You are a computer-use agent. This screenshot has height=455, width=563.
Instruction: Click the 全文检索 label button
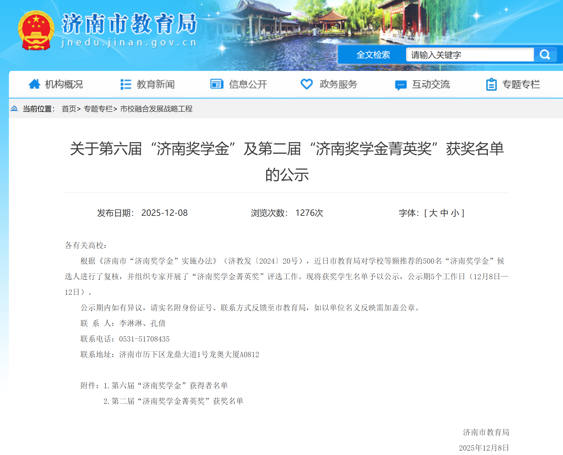coord(373,55)
